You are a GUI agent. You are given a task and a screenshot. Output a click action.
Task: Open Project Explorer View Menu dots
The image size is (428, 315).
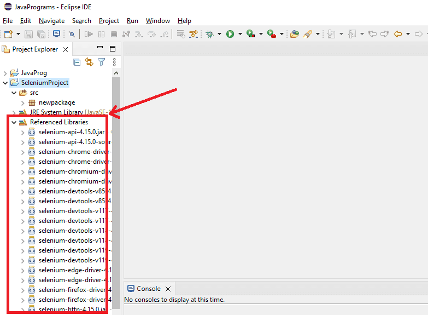[x=114, y=62]
